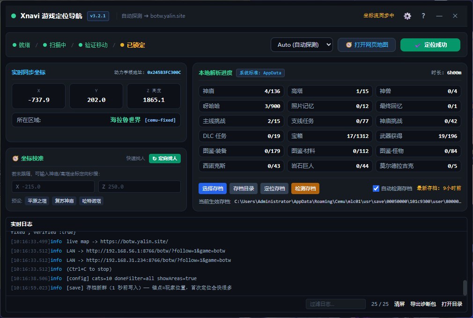Image resolution: width=473 pixels, height=318 pixels.
Task: Click the 支线任务 0/77 progress row
Action: point(330,121)
